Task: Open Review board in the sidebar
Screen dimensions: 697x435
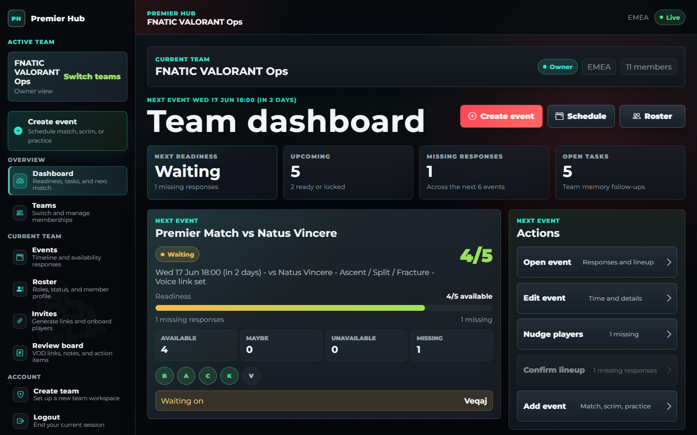Action: pyautogui.click(x=68, y=353)
